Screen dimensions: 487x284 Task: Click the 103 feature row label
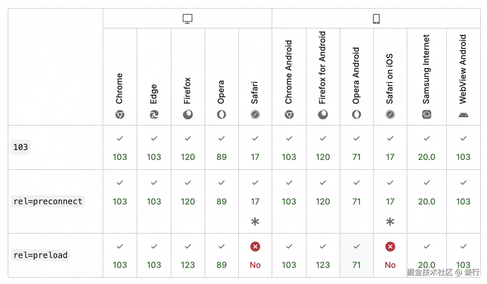(21, 147)
